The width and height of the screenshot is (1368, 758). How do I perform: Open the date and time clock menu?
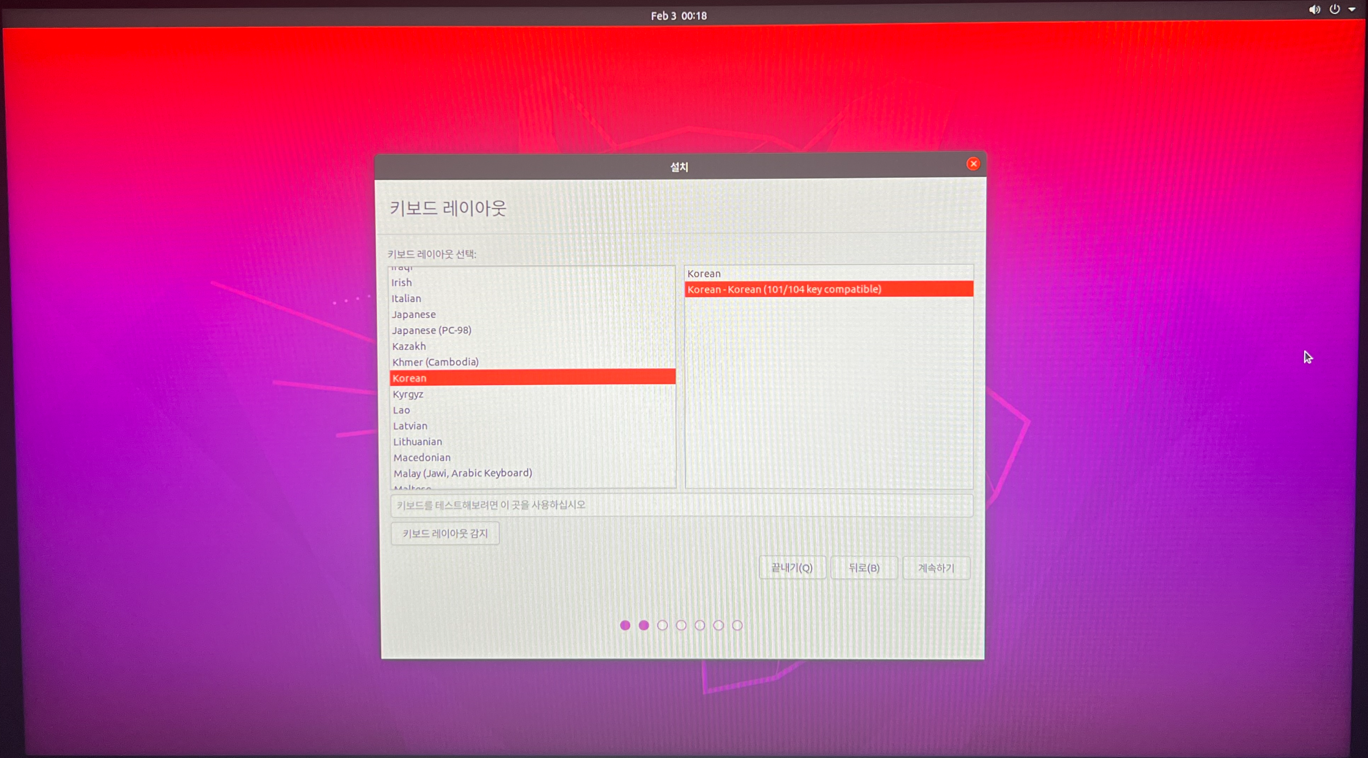coord(679,16)
